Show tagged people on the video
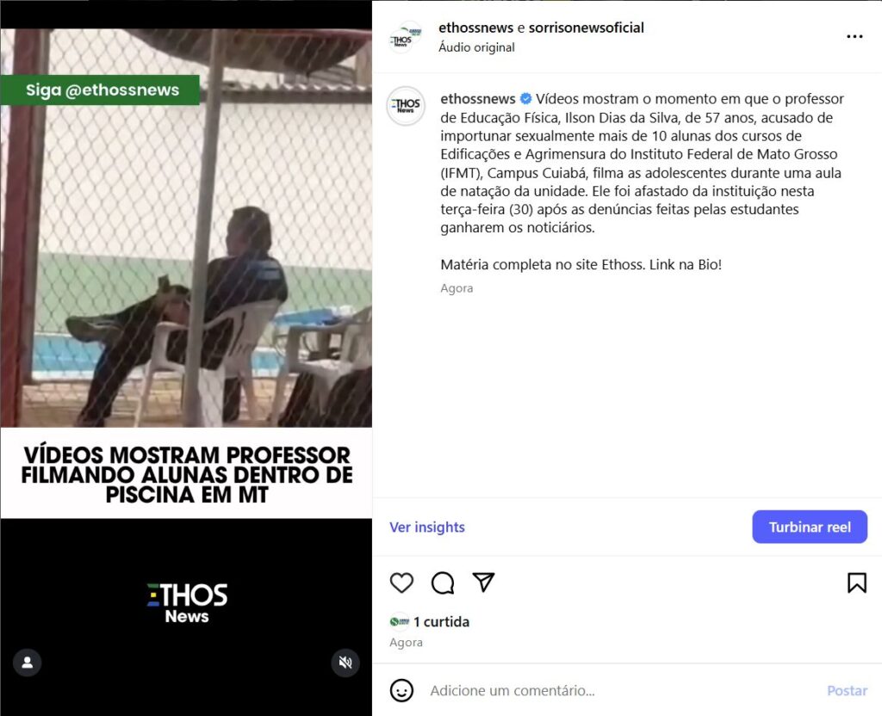The width and height of the screenshot is (882, 716). tap(27, 663)
